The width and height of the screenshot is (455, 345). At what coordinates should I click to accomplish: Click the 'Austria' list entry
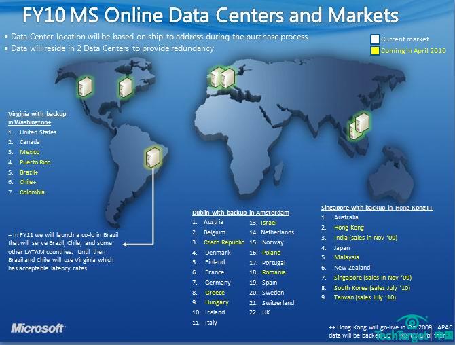213,222
